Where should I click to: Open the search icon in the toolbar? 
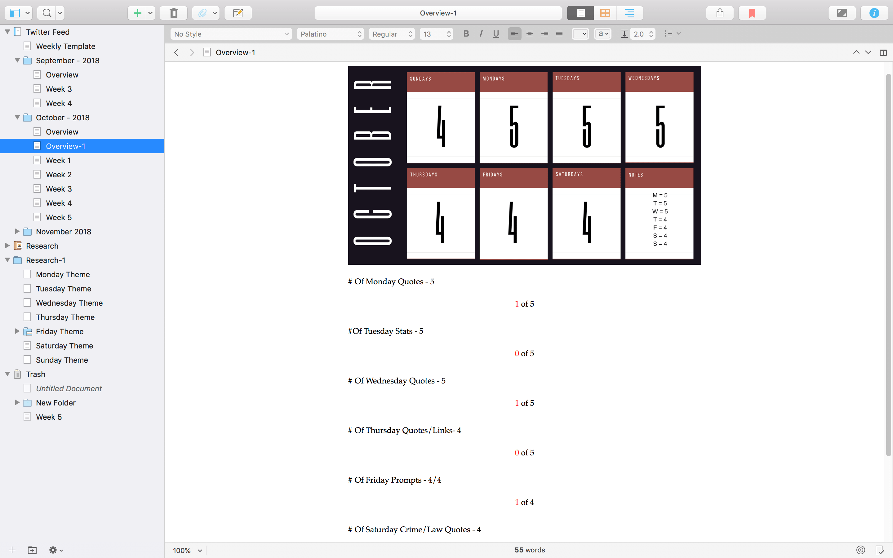47,12
